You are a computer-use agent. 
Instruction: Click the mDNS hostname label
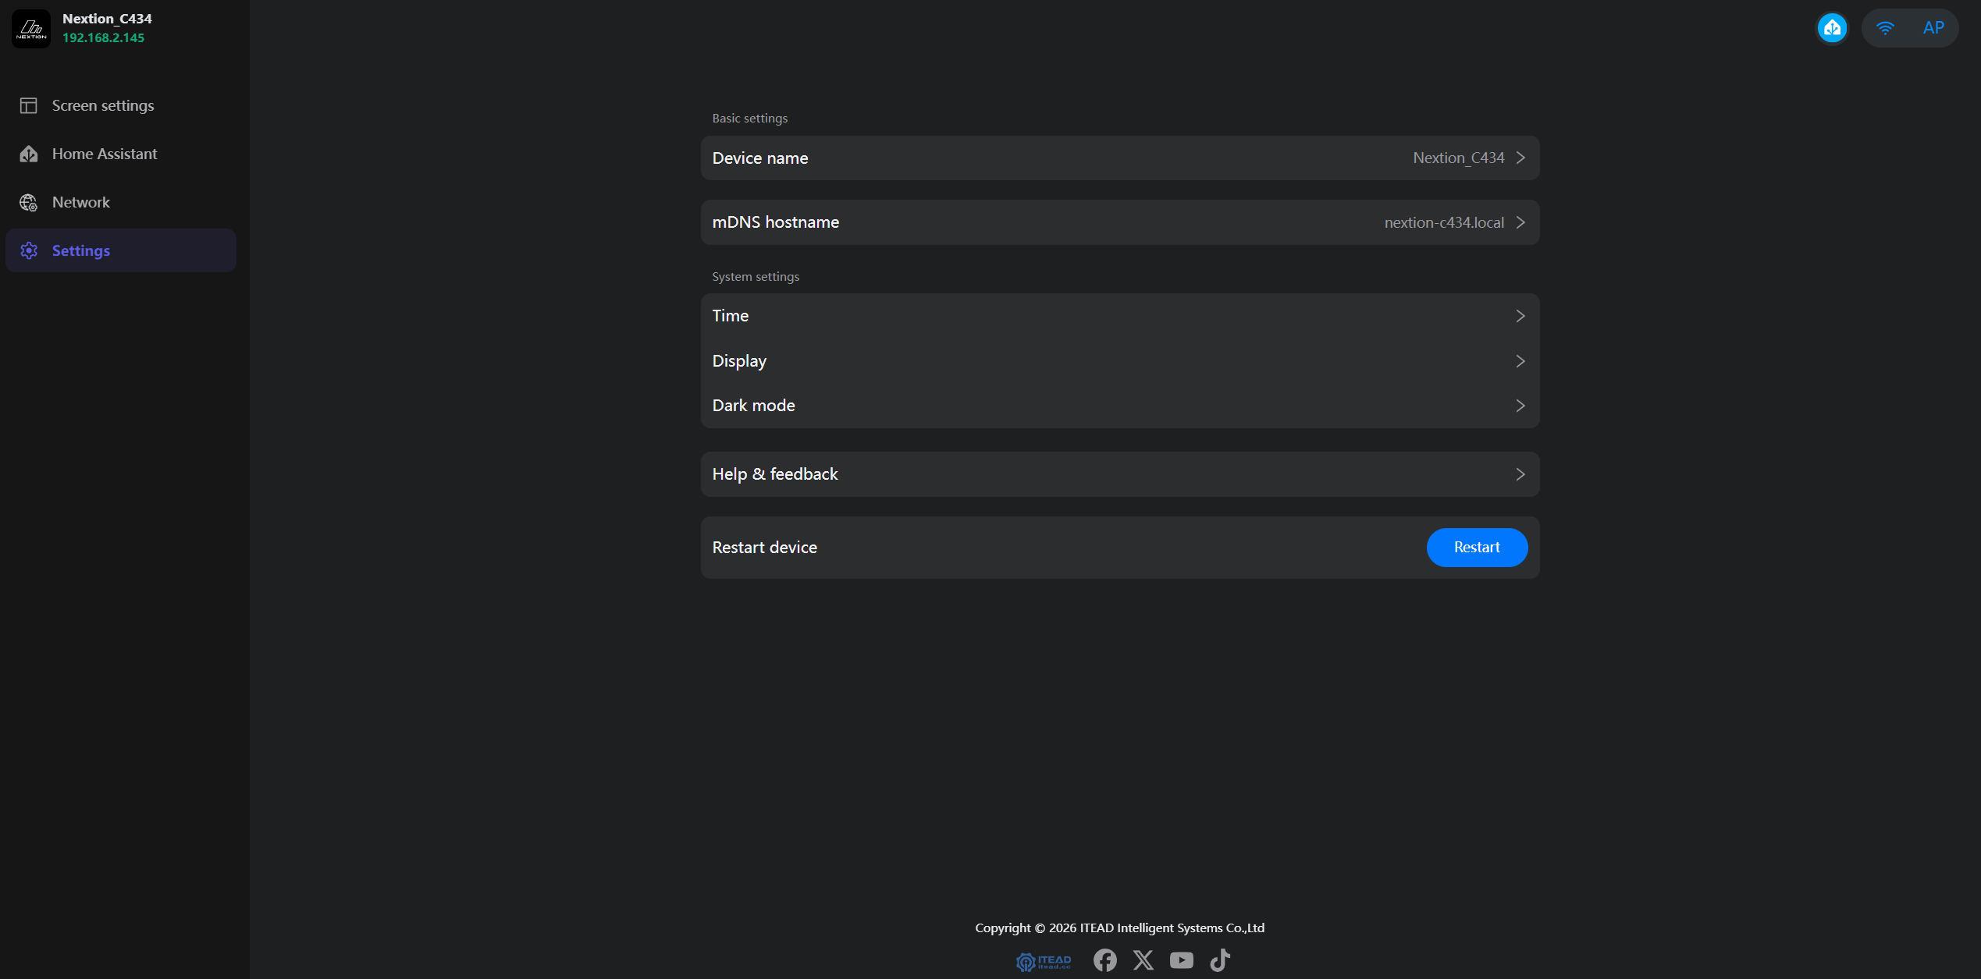[x=775, y=222]
